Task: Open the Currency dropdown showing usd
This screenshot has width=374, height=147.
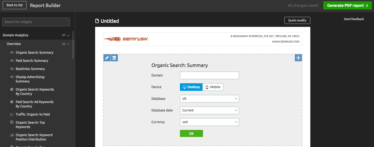Action: [x=209, y=122]
